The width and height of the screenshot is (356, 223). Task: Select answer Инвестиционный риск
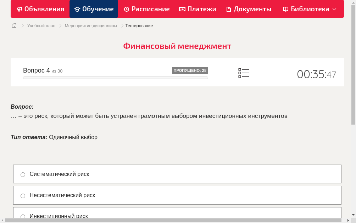(x=23, y=216)
